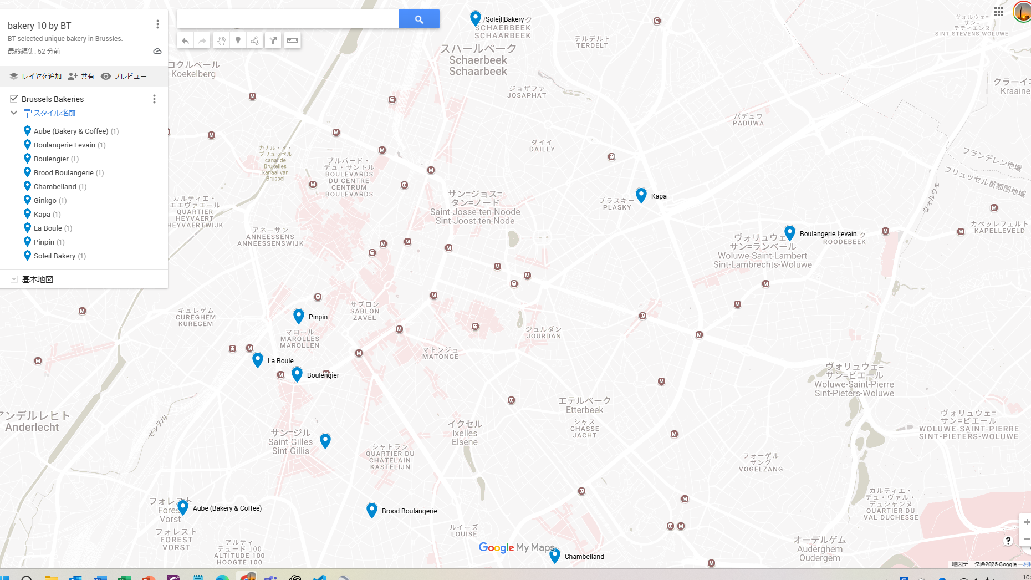Click the Chambelland map pin
This screenshot has height=580, width=1031.
click(555, 556)
